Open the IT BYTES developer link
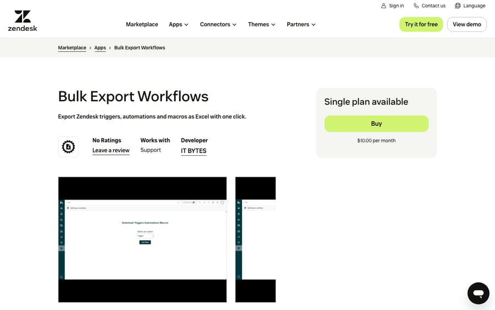Viewport: 495px width, 310px height. tap(194, 151)
